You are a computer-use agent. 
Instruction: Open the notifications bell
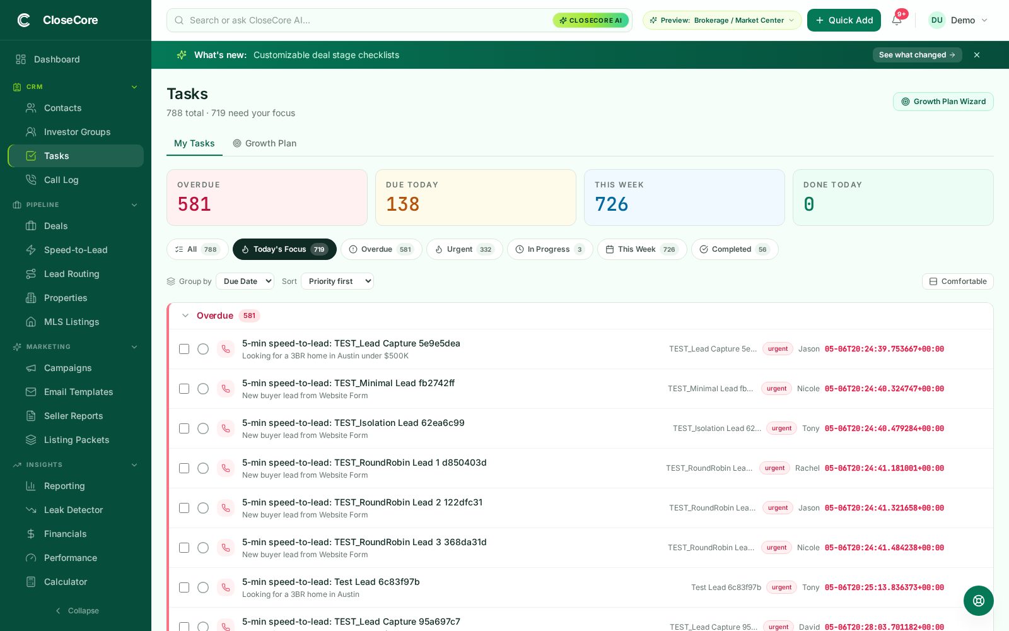(896, 20)
